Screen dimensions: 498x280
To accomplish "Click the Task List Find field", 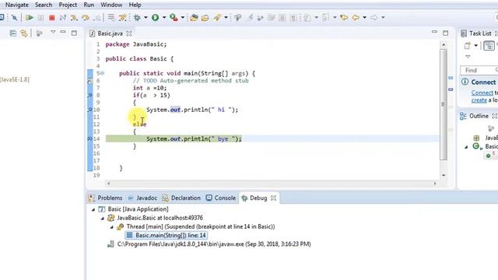I will click(x=479, y=70).
